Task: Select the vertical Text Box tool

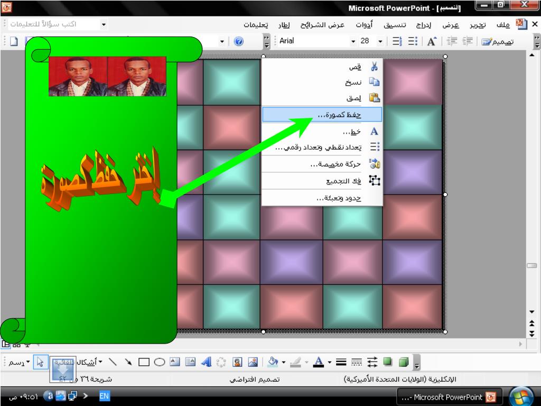Action: pos(190,362)
